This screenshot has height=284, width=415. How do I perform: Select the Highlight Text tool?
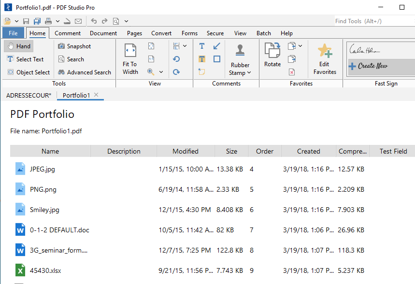(x=201, y=59)
